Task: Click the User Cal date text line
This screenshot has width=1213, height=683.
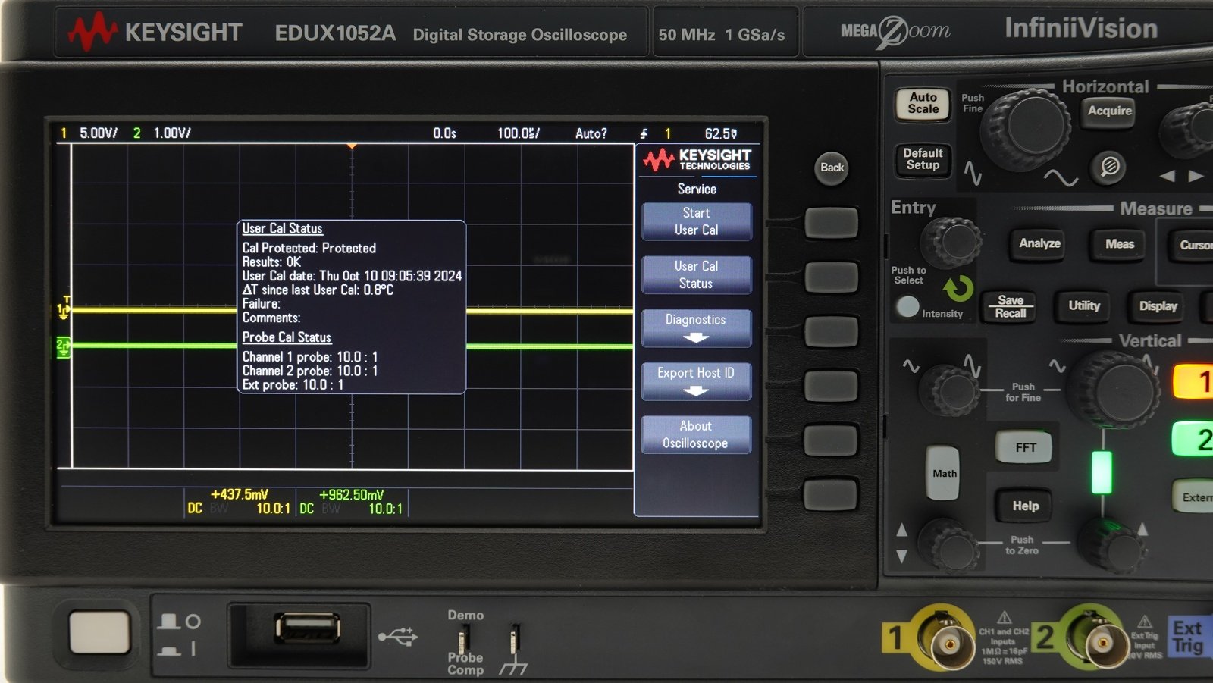Action: click(352, 276)
